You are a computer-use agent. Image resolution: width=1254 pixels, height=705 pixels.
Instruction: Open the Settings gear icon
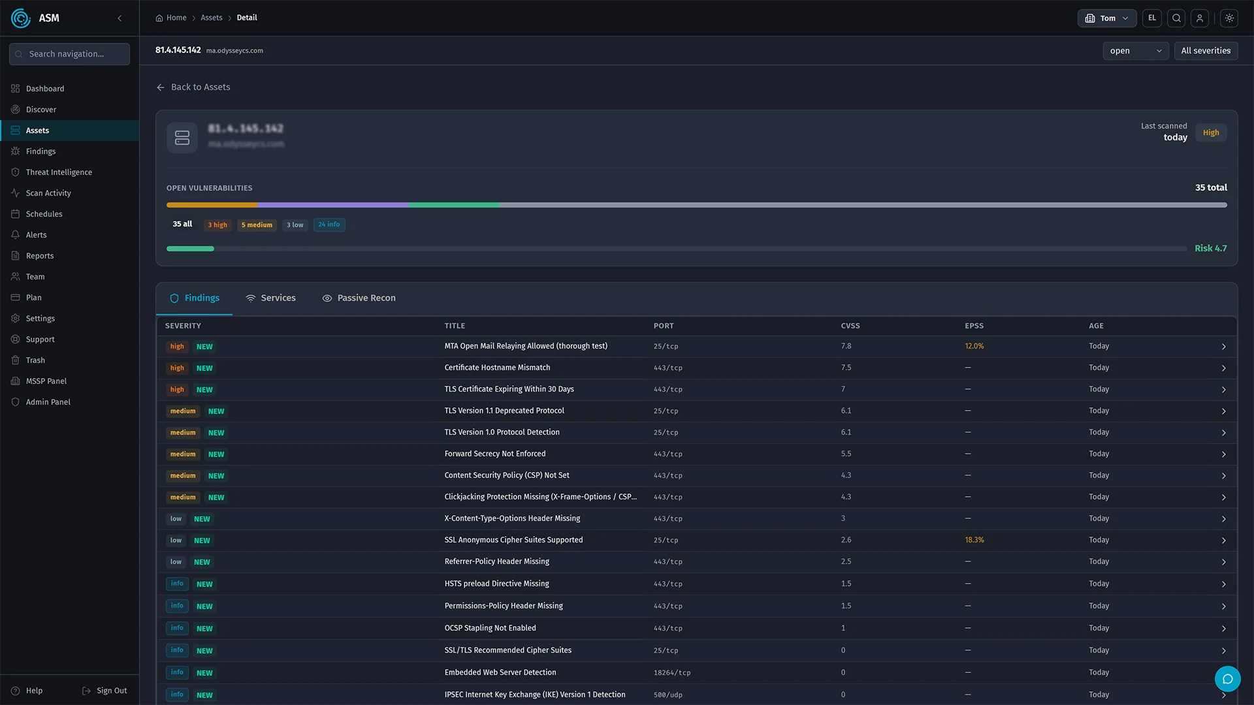click(16, 319)
